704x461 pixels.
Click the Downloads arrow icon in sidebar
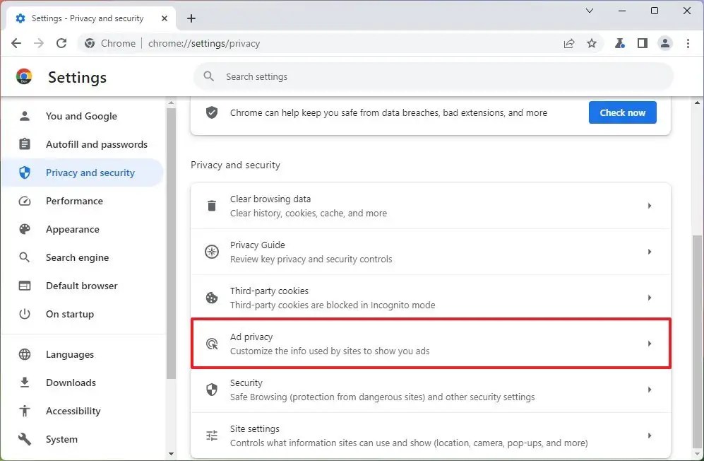[x=24, y=383]
